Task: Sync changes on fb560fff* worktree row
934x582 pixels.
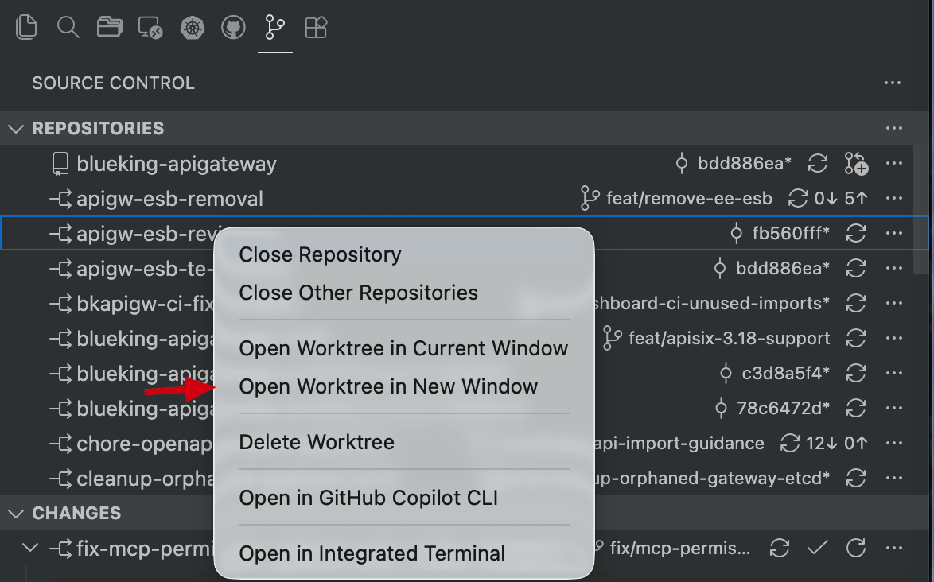Action: [x=856, y=233]
